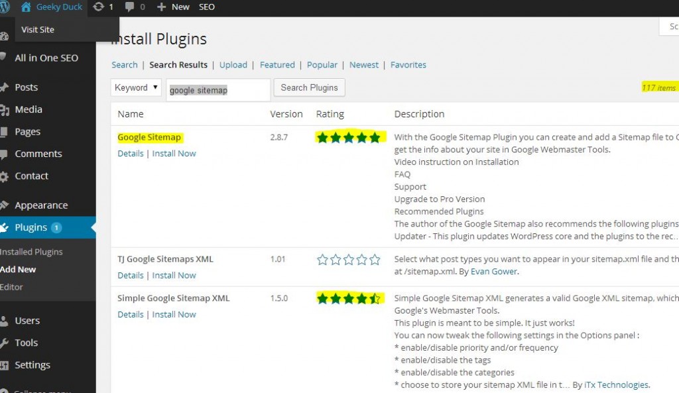The image size is (679, 393).
Task: Open the plugin Editor submenu item
Action: [x=11, y=287]
